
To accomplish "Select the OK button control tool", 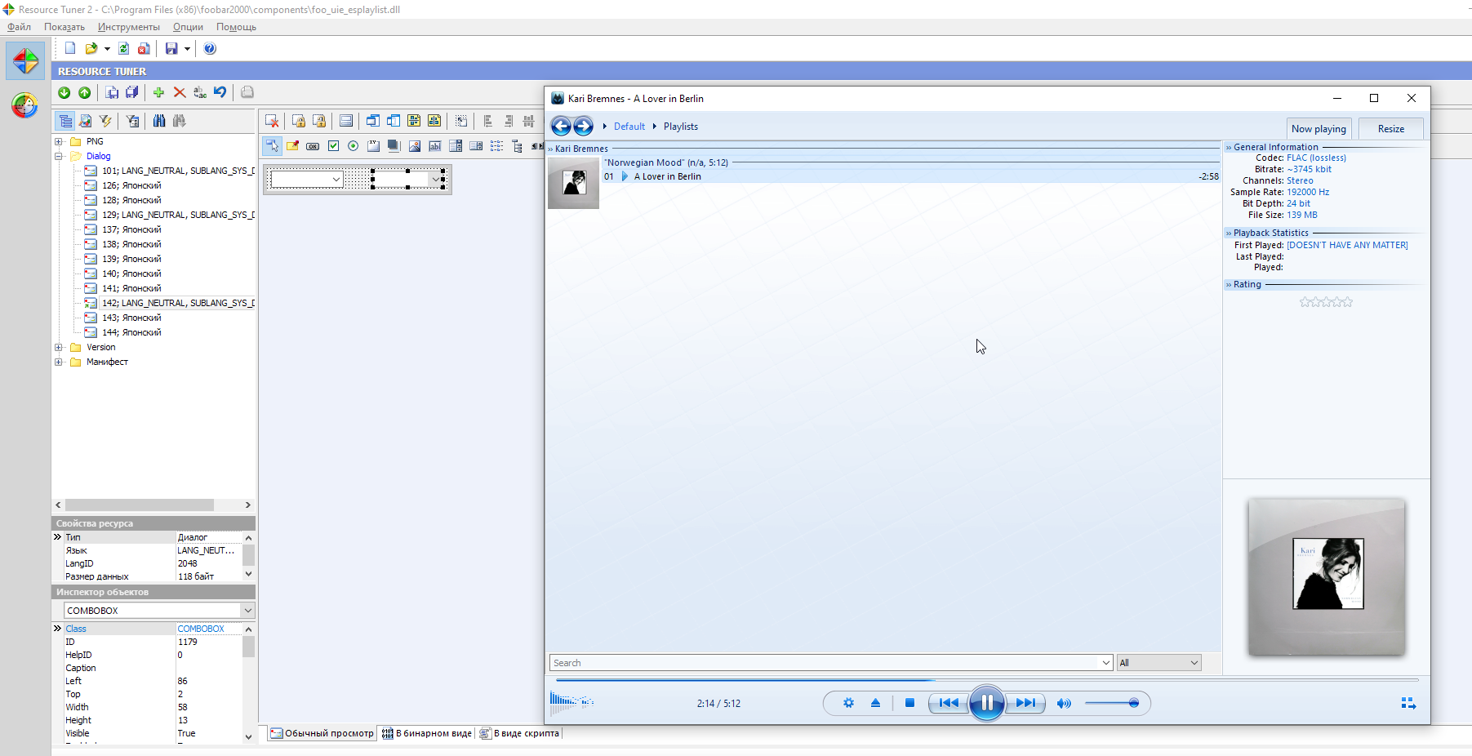I will pyautogui.click(x=313, y=146).
